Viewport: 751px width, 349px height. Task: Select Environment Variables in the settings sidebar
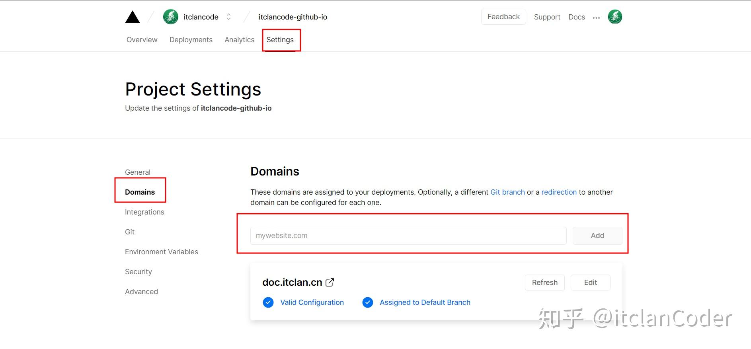point(162,252)
